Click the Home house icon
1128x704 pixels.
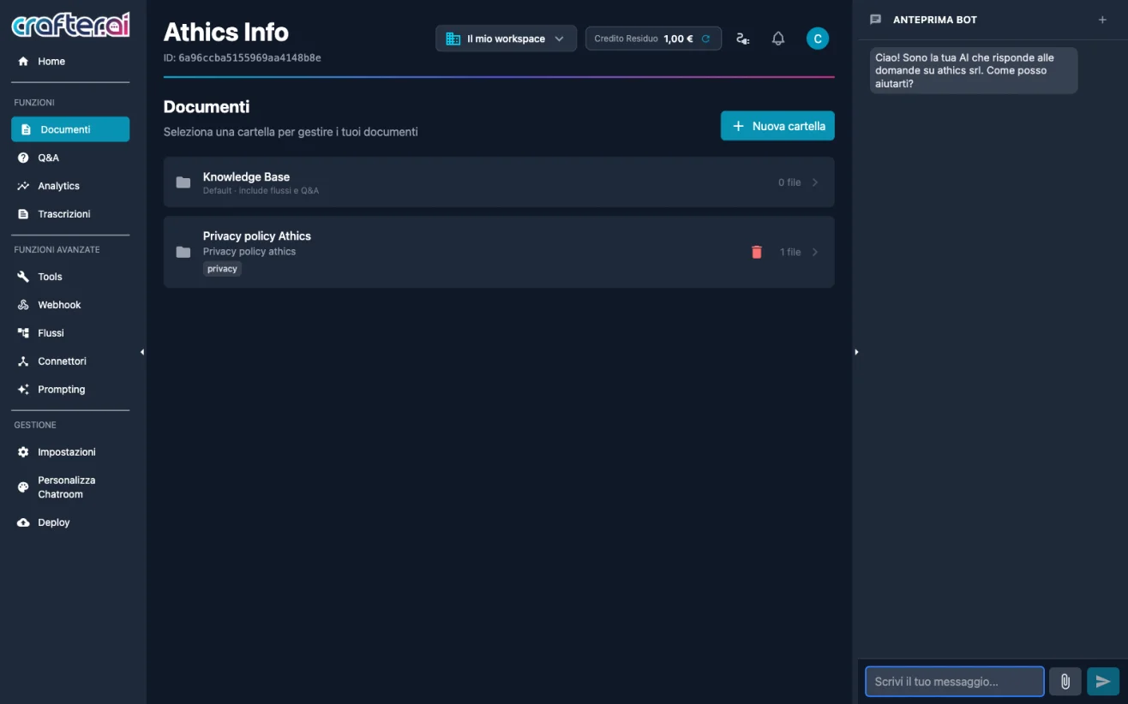(23, 62)
